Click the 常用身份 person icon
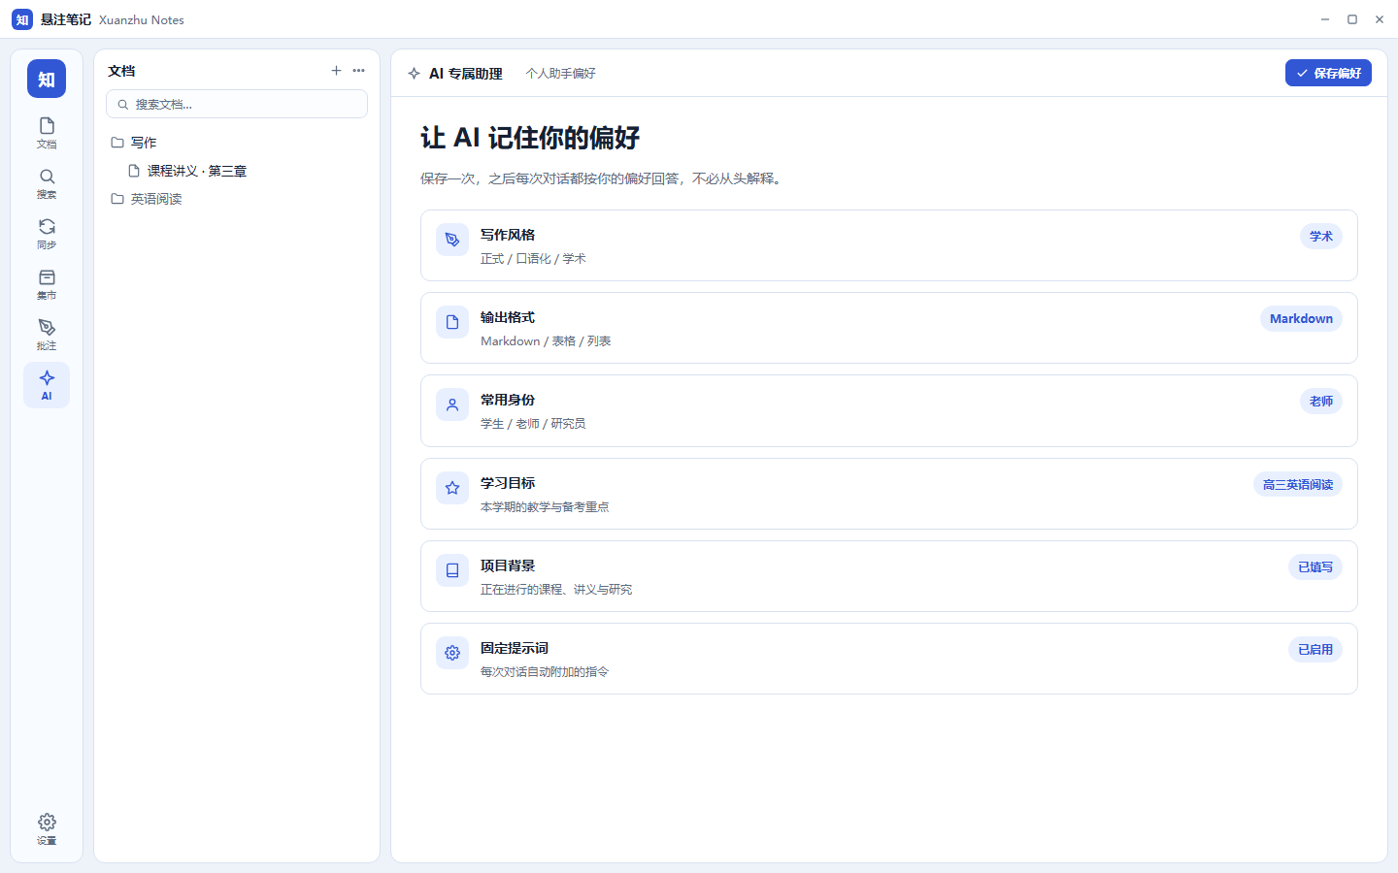 pyautogui.click(x=452, y=404)
